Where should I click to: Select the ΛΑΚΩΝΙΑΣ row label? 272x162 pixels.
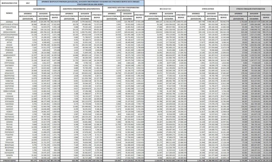tap(9, 104)
